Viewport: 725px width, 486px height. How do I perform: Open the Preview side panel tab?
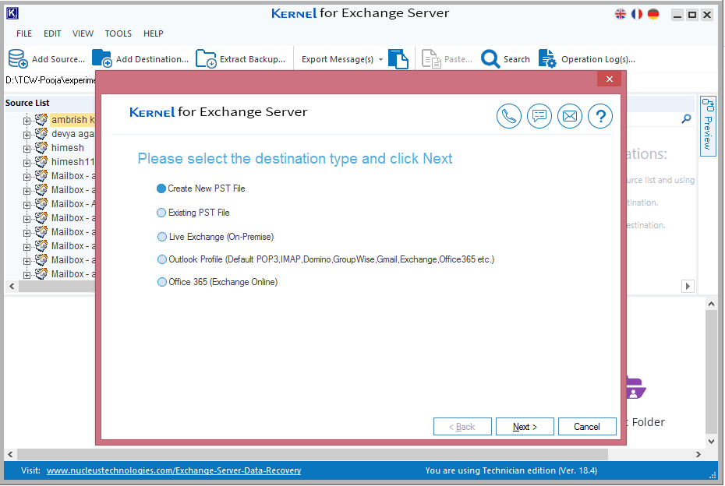708,126
